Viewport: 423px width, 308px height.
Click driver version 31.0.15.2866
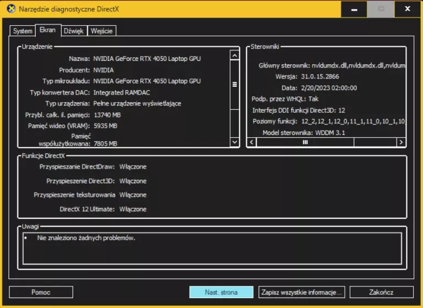pos(320,77)
